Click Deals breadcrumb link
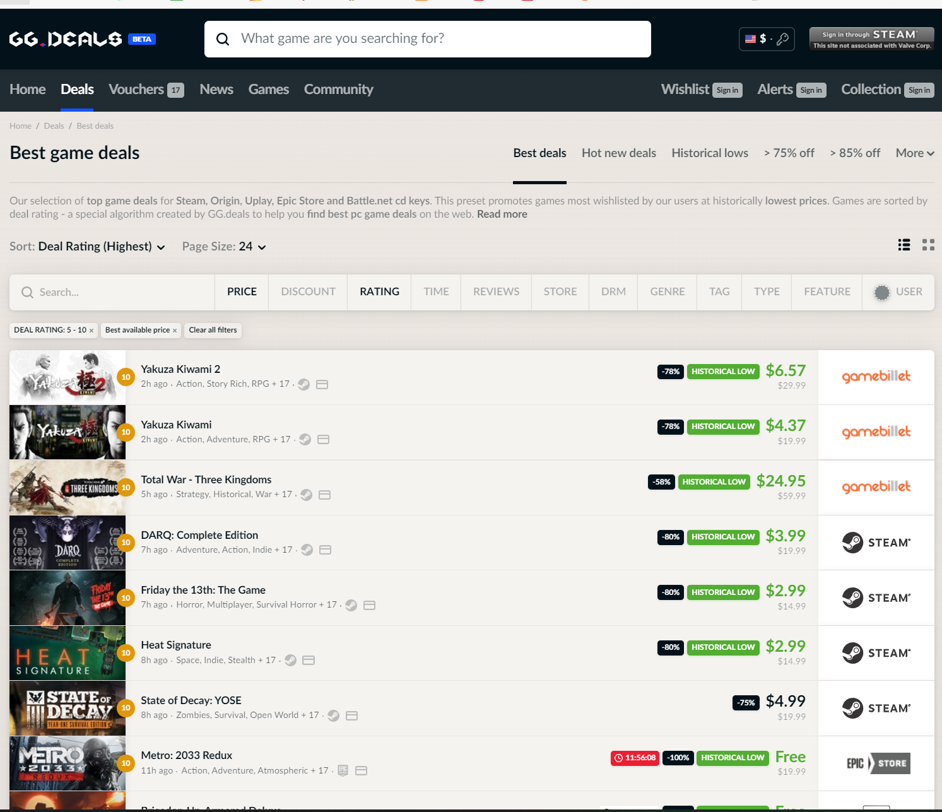 (54, 126)
